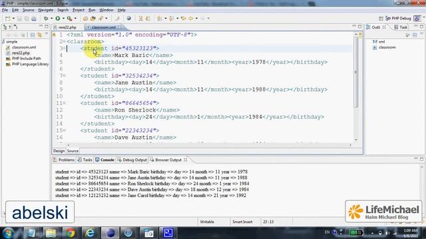The width and height of the screenshot is (426, 239).
Task: Click the Debug gear icon
Action: coord(46,19)
